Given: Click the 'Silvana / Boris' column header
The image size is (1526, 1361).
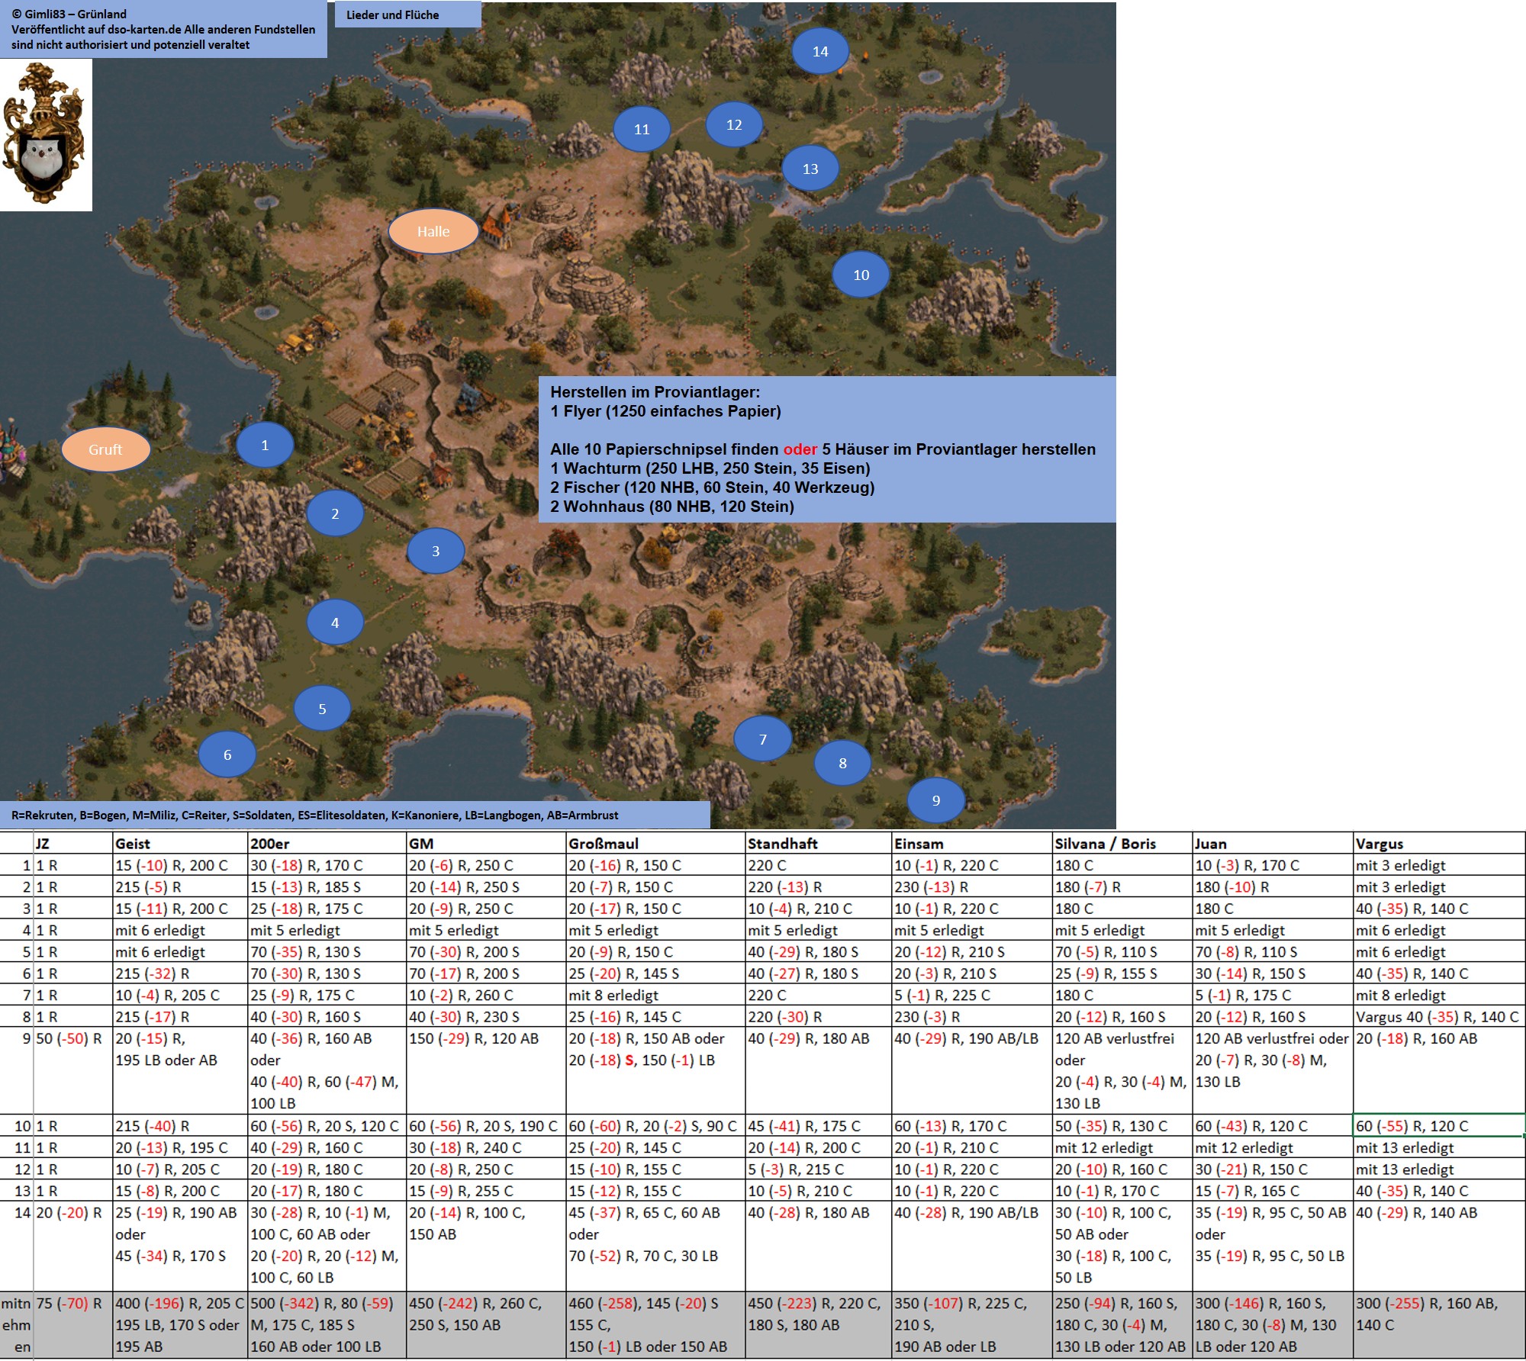Looking at the screenshot, I should [1122, 843].
